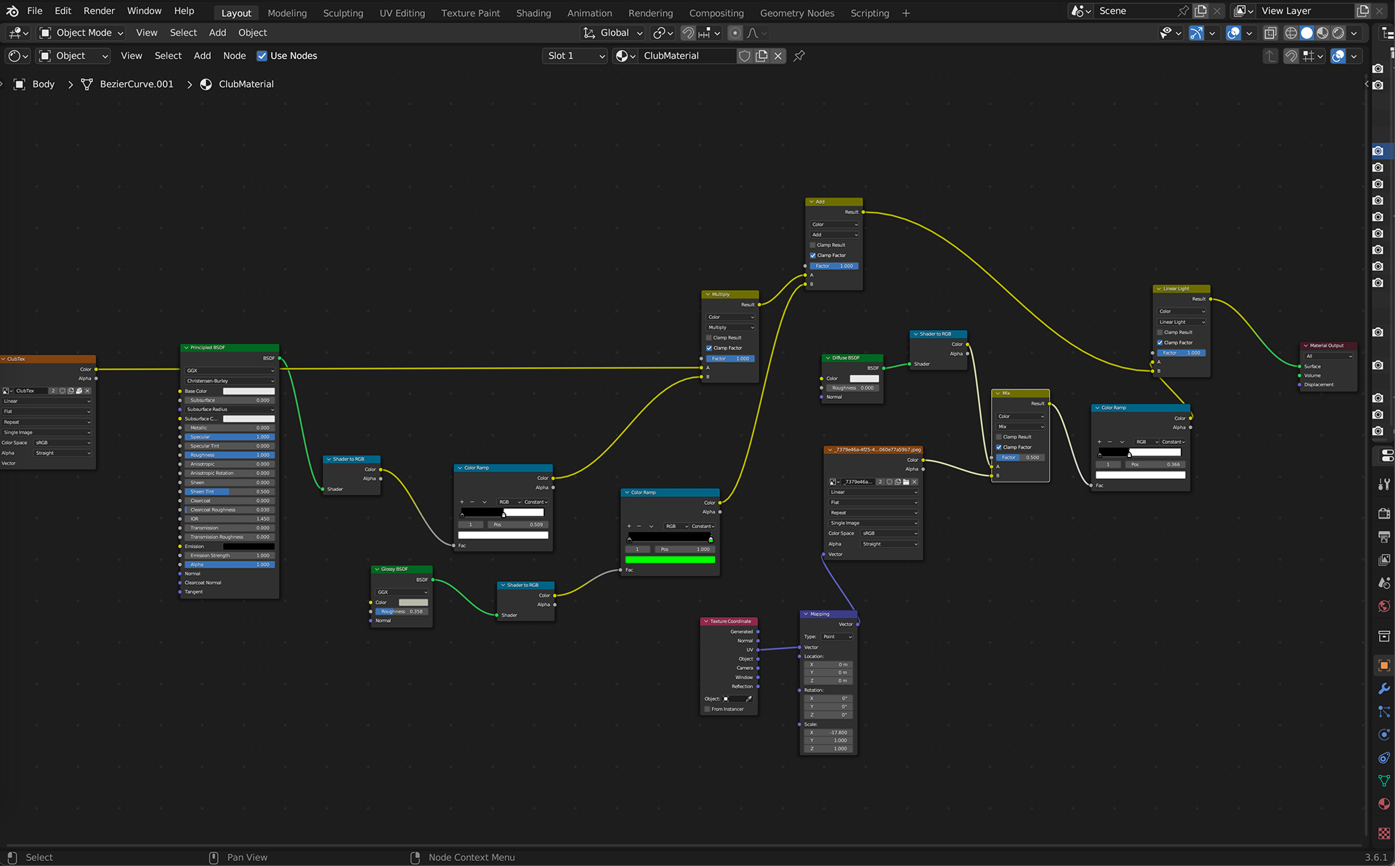This screenshot has height=866, width=1395.
Task: Toggle Clamp Result on Linear Light node
Action: coord(1160,332)
